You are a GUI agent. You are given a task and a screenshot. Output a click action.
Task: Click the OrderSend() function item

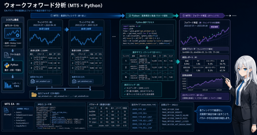(x=21, y=120)
